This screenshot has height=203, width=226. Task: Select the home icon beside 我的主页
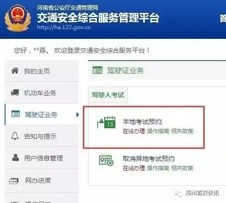click(15, 71)
